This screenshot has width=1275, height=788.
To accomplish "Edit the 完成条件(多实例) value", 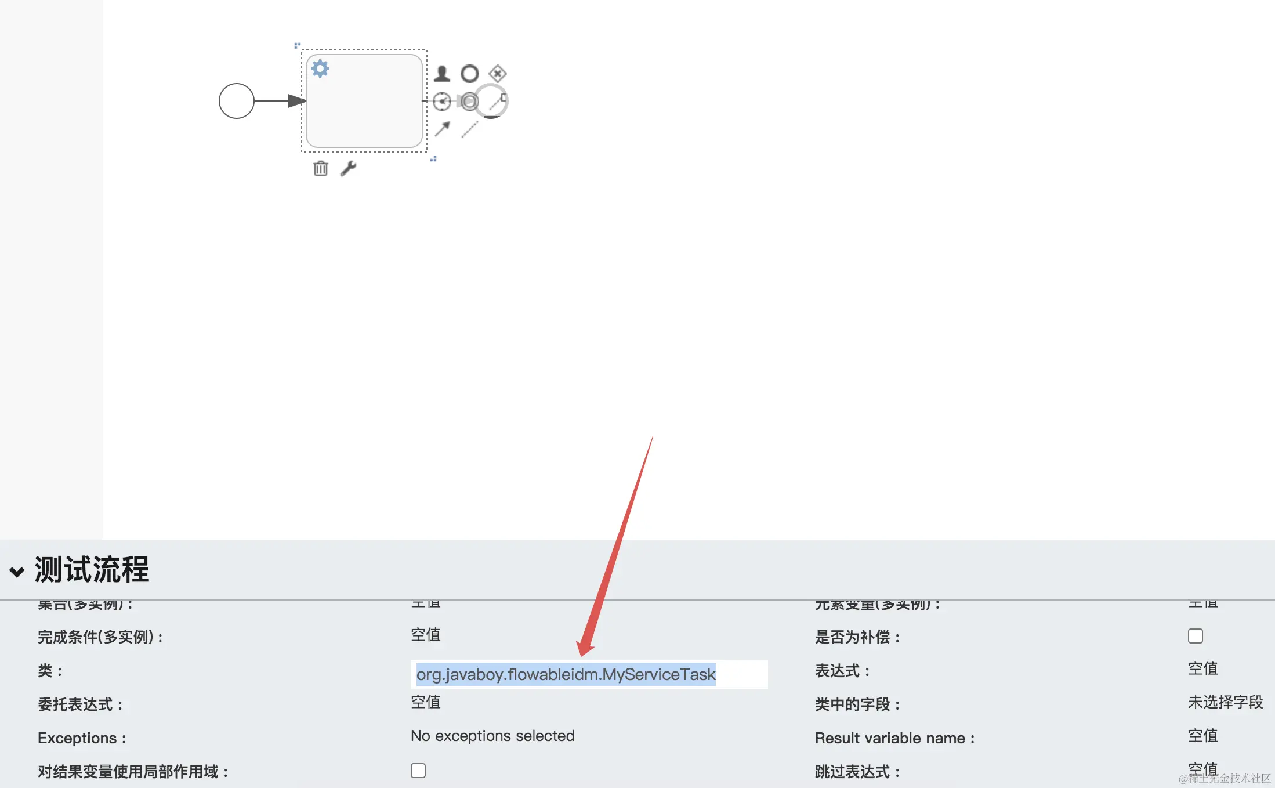I will tap(426, 635).
